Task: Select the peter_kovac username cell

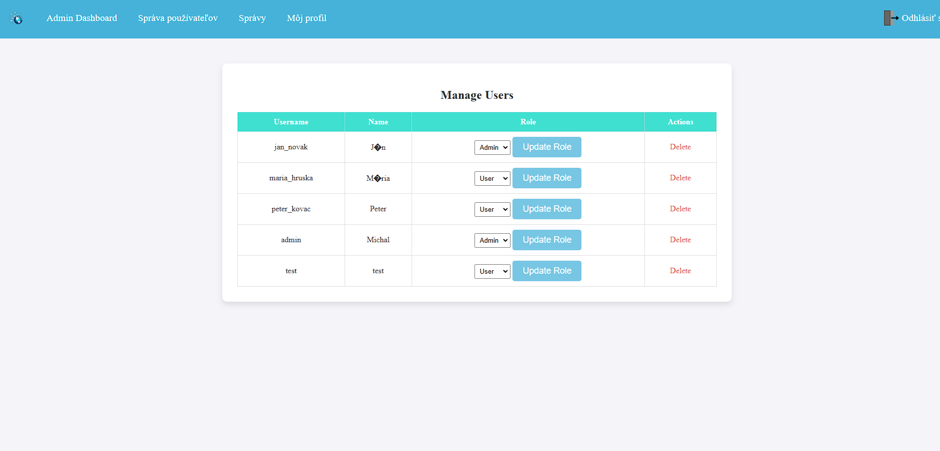Action: 291,209
